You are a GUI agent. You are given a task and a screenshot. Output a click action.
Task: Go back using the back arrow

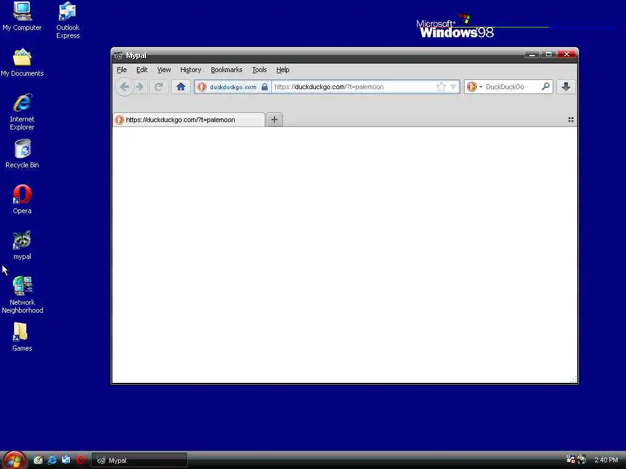(x=125, y=87)
